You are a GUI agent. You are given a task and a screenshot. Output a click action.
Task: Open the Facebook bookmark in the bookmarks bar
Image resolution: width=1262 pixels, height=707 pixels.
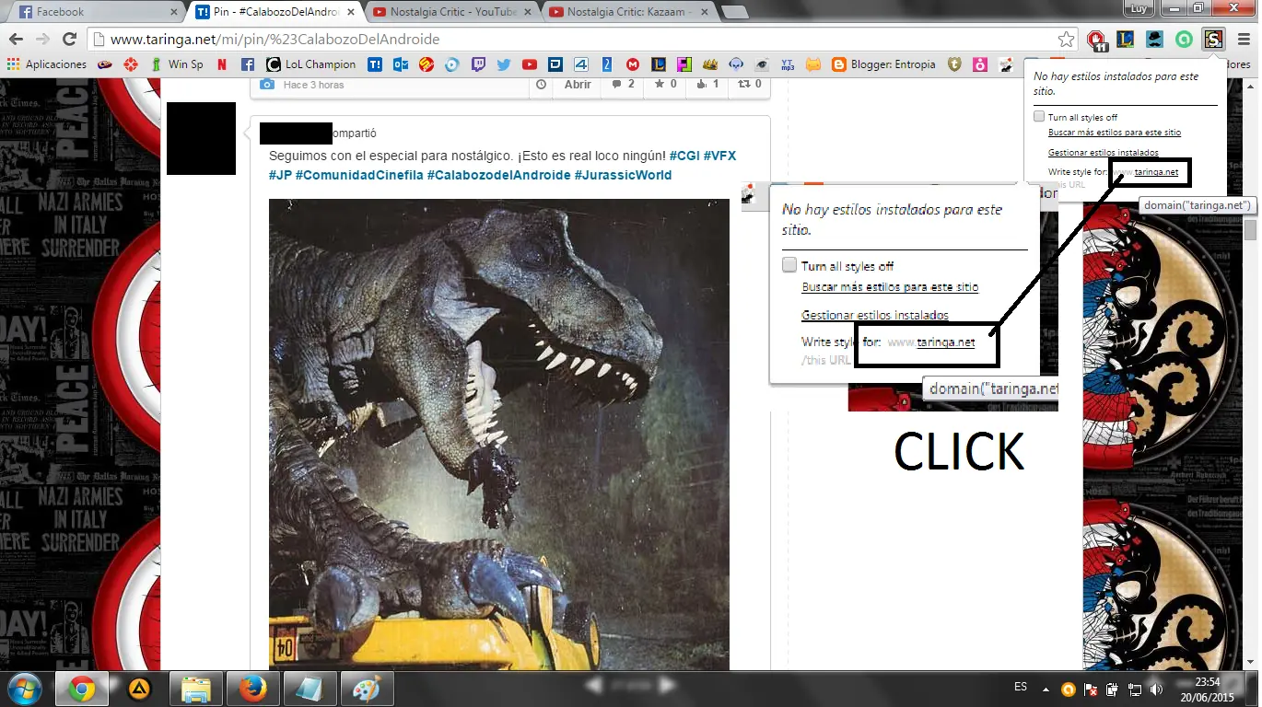247,64
